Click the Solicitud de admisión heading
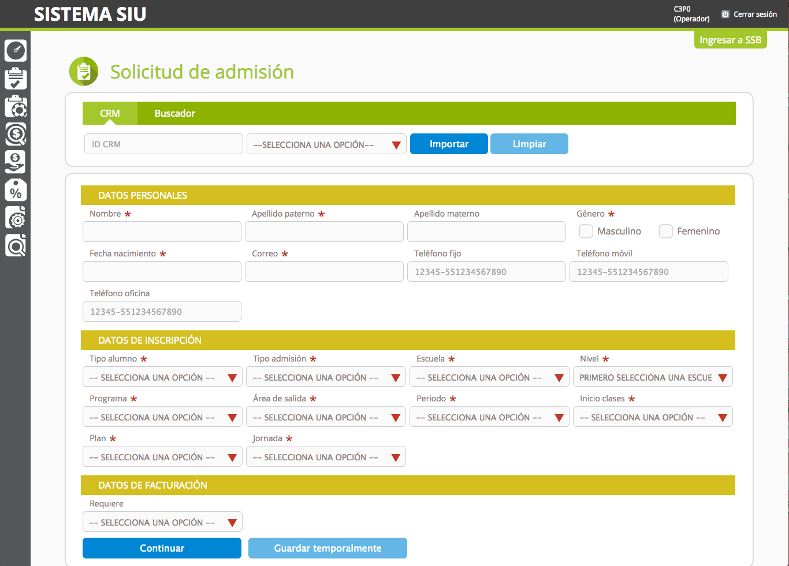Image resolution: width=789 pixels, height=566 pixels. click(202, 72)
